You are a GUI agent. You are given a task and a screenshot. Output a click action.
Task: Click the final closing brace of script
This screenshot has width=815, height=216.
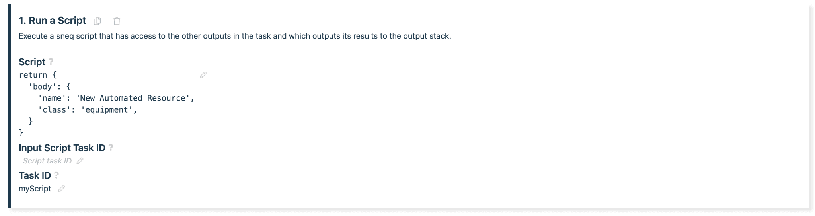[x=21, y=132]
